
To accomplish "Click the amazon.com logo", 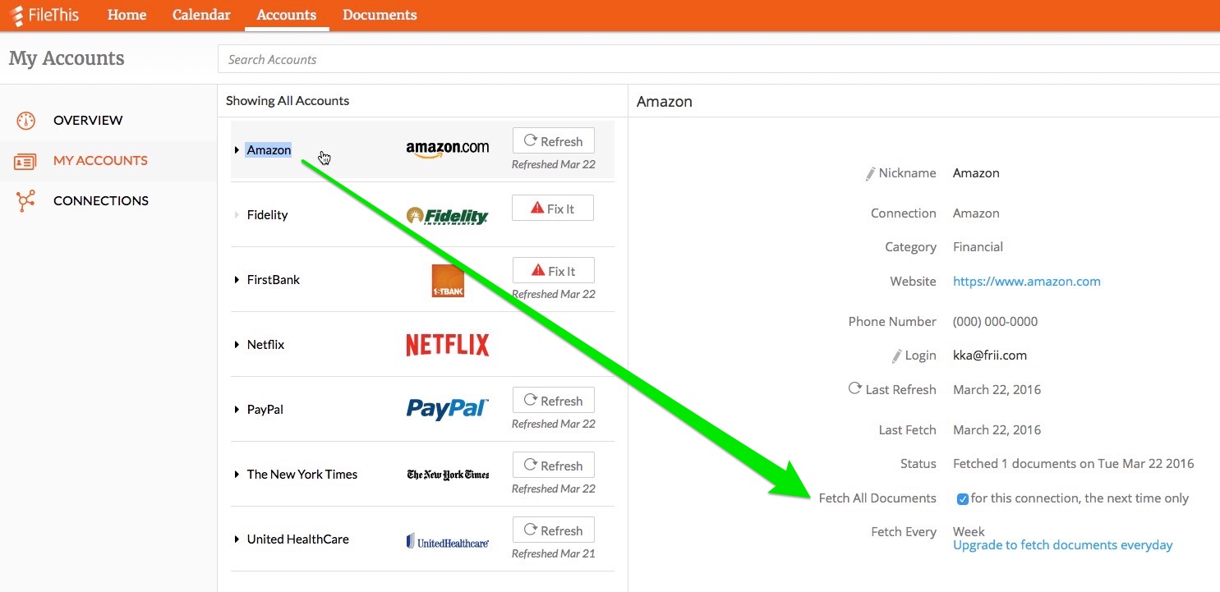I will 448,149.
